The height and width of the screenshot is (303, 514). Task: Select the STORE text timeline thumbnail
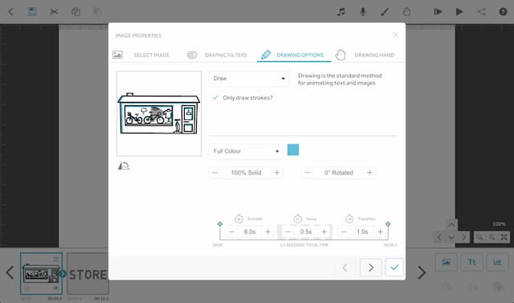coord(88,273)
